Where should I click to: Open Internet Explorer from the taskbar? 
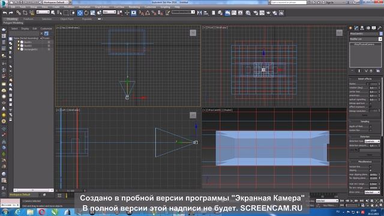coord(17,212)
